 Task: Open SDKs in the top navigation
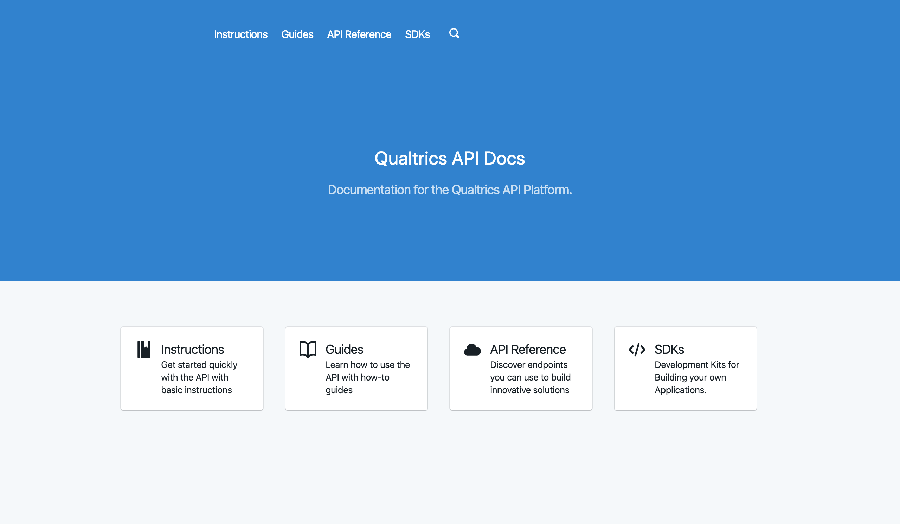tap(417, 34)
